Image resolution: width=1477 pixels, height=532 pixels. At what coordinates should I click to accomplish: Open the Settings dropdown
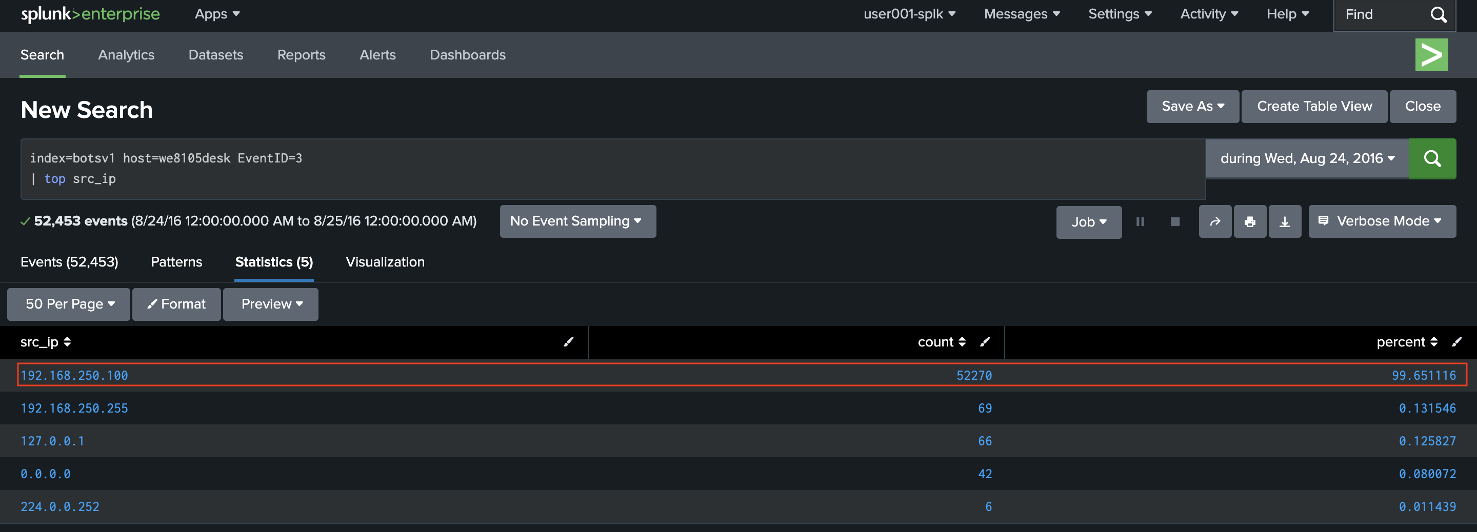(1120, 14)
